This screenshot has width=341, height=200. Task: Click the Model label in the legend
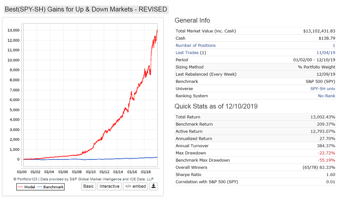point(29,187)
